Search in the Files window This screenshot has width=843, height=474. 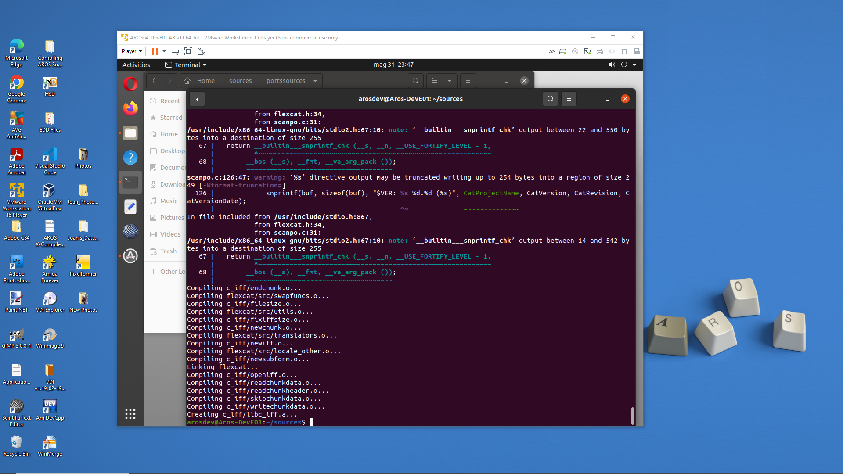(416, 81)
